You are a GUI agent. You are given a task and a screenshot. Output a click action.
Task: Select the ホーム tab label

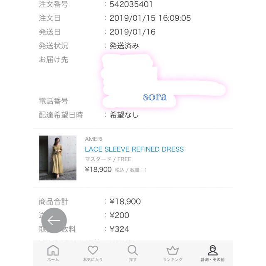pyautogui.click(x=53, y=259)
